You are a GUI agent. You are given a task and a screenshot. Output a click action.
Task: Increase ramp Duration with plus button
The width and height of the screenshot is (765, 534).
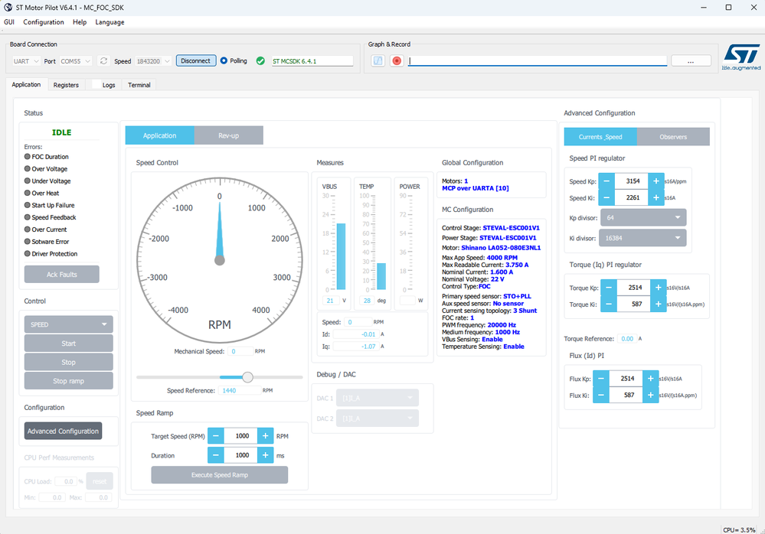tap(266, 455)
